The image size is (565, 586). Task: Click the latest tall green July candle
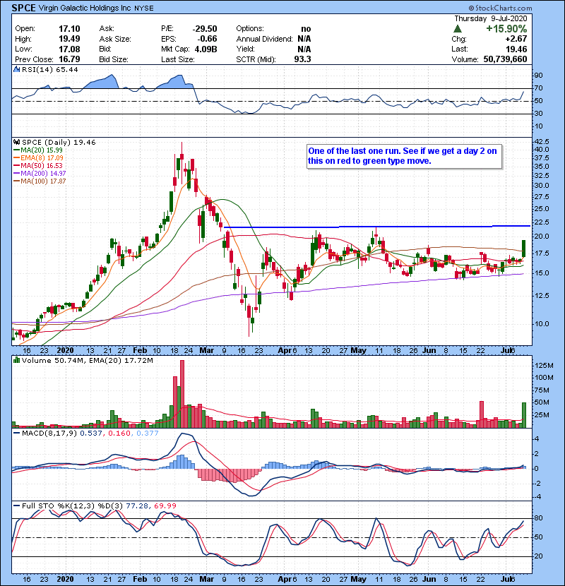pos(524,249)
